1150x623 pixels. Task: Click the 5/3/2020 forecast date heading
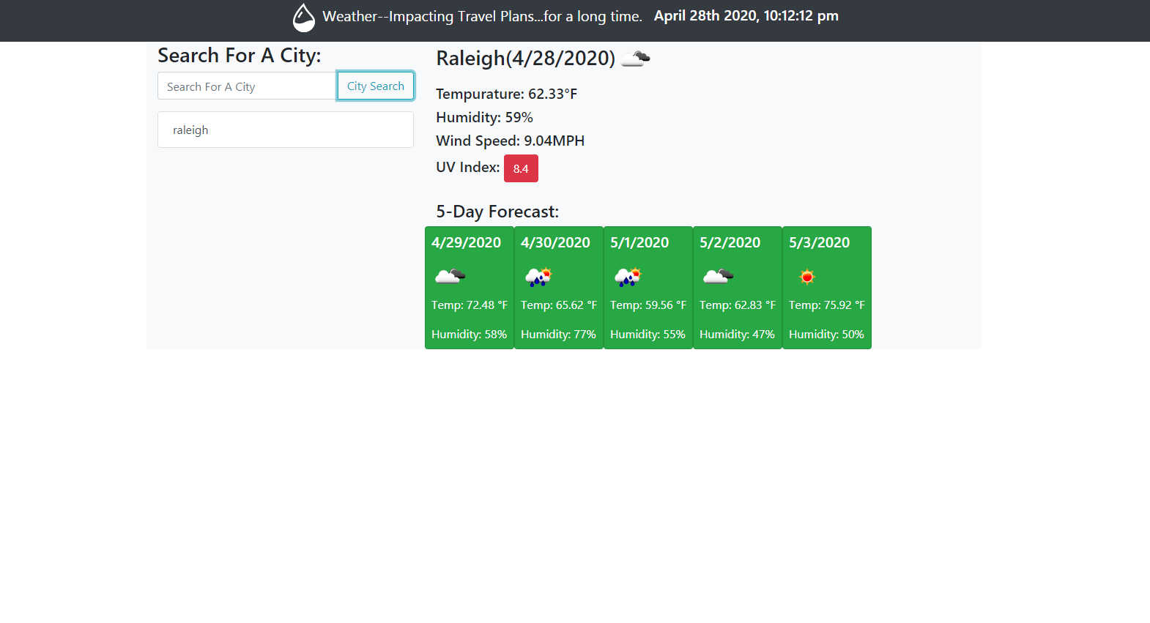coord(819,243)
